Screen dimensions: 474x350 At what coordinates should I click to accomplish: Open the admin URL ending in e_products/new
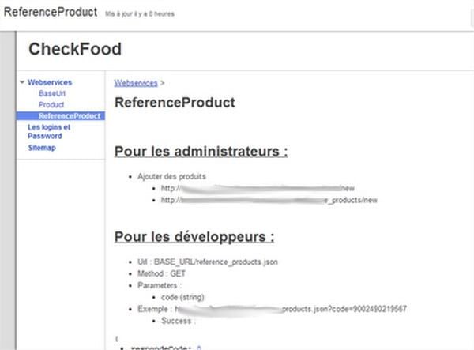coord(269,200)
